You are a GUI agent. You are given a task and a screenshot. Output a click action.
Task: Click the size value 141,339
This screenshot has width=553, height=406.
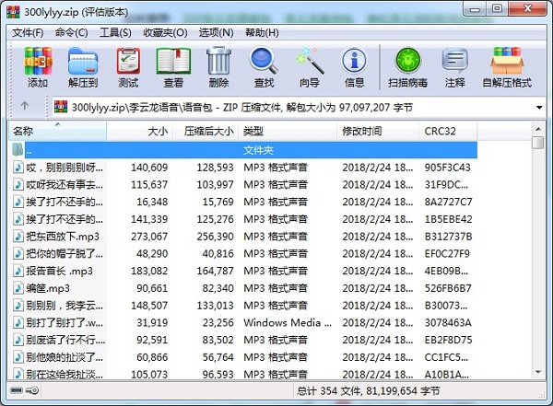149,219
